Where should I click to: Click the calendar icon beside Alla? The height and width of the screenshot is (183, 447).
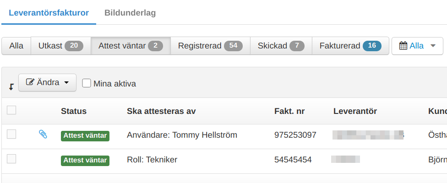(x=403, y=46)
